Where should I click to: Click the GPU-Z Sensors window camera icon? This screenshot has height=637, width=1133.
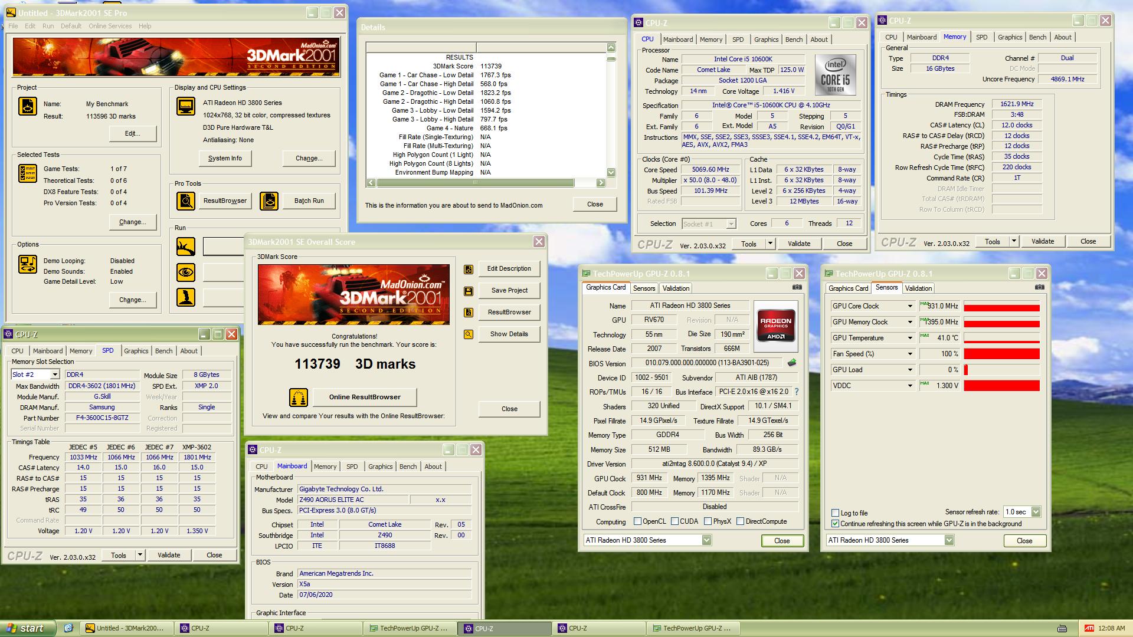(x=1040, y=287)
